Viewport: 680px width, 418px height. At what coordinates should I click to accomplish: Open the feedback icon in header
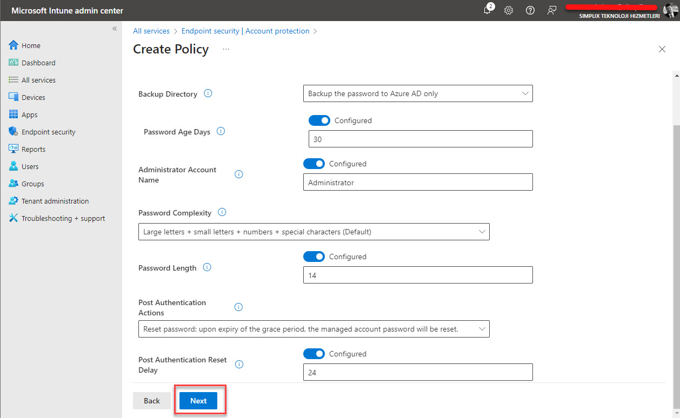tap(552, 11)
